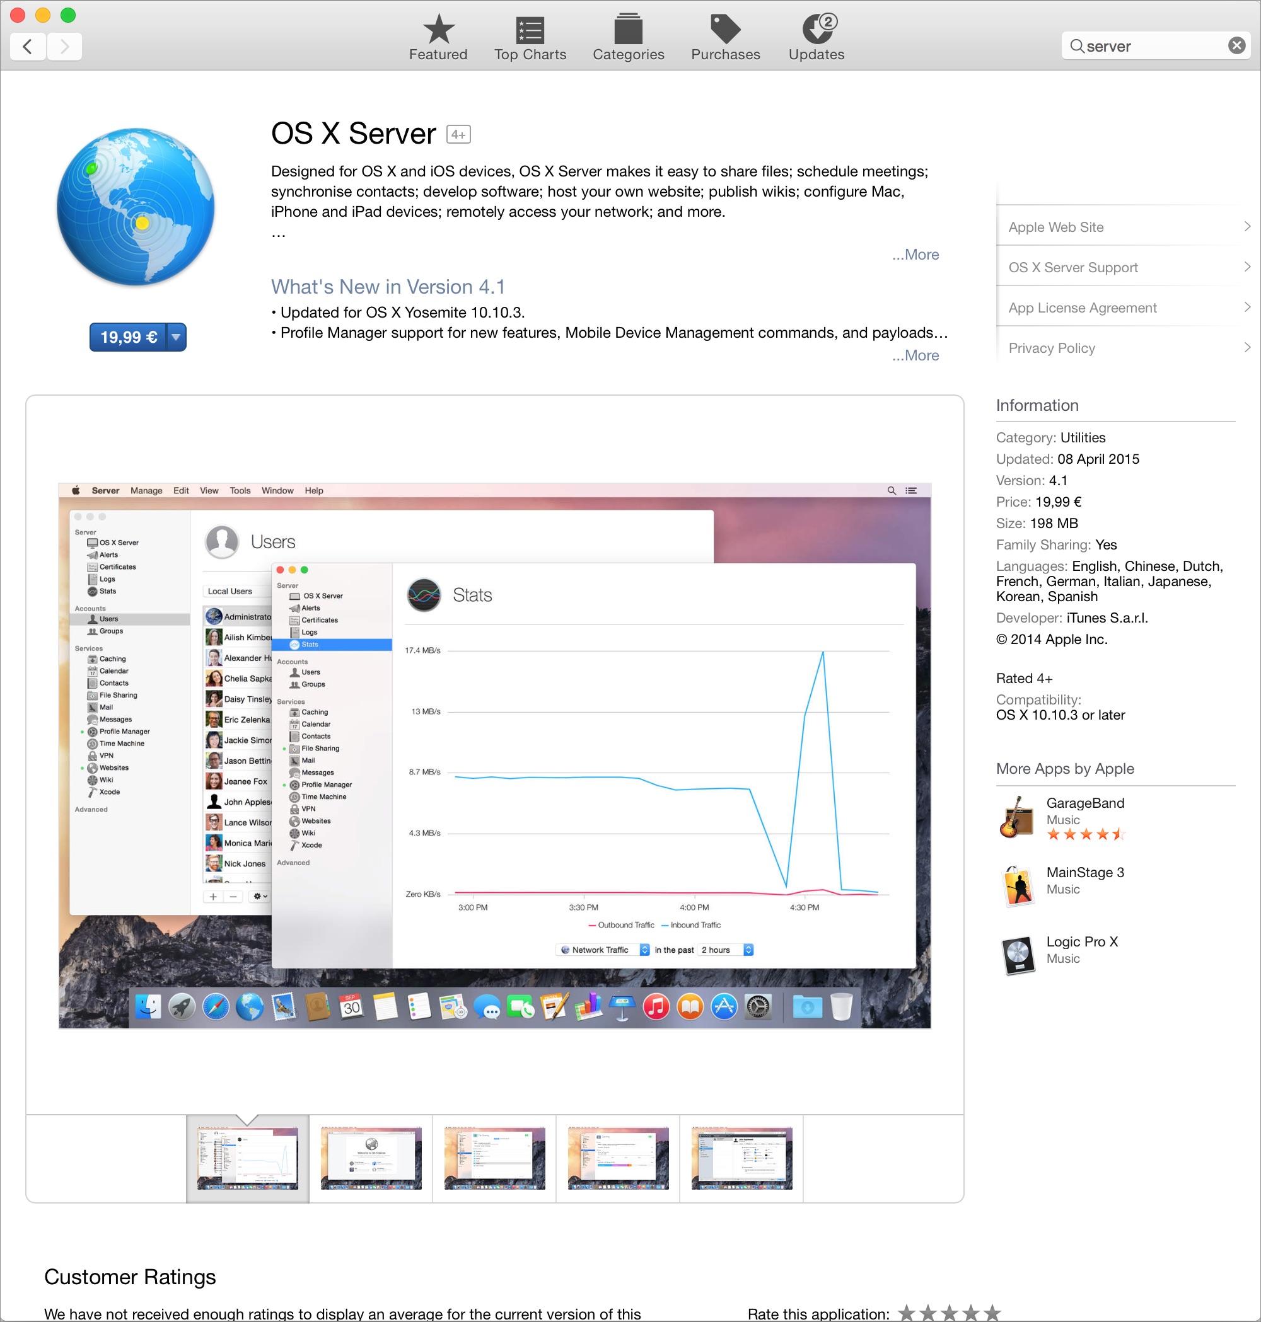This screenshot has height=1322, width=1261.
Task: Open OS X Server Support link
Action: [x=1072, y=267]
